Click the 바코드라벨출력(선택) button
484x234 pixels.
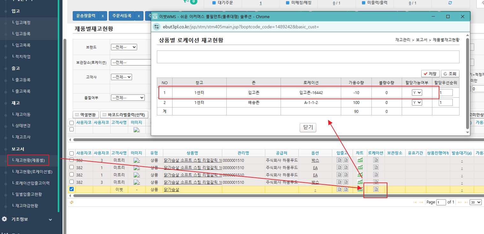click(124, 115)
